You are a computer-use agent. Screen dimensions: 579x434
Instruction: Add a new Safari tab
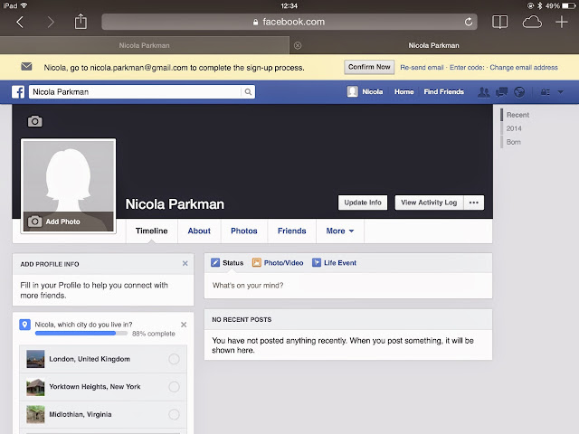[561, 22]
